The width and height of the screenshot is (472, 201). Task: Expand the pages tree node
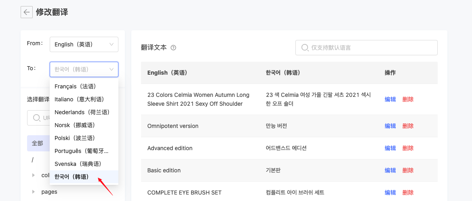tap(34, 192)
